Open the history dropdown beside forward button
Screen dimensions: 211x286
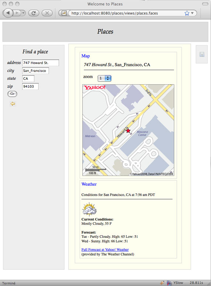click(23, 13)
